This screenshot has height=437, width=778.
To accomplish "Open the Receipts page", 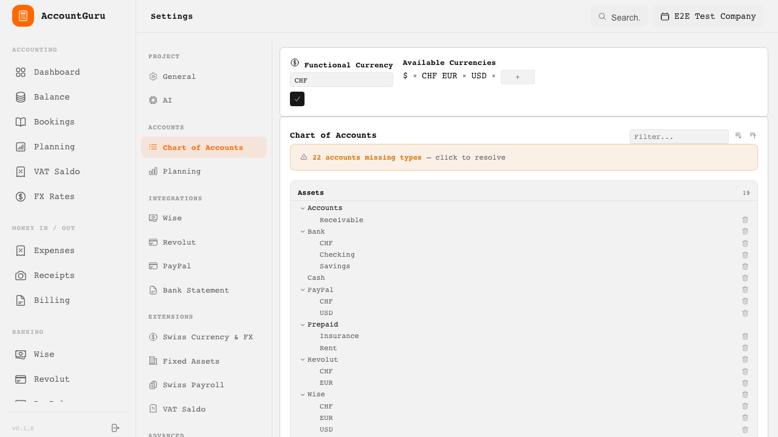I will coord(53,275).
